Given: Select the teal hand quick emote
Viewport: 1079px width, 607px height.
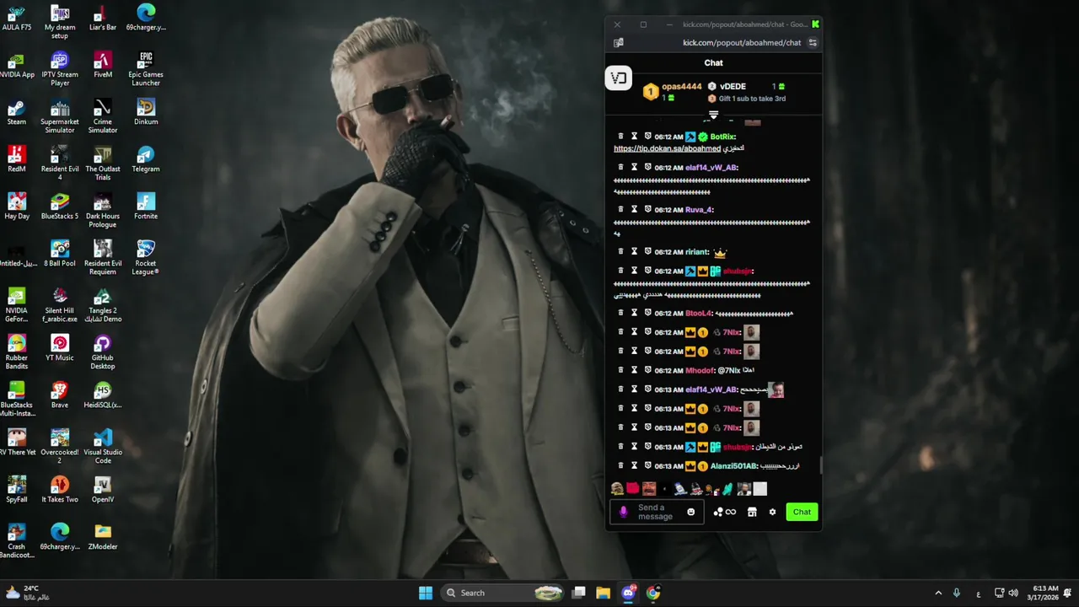Looking at the screenshot, I should pyautogui.click(x=727, y=489).
